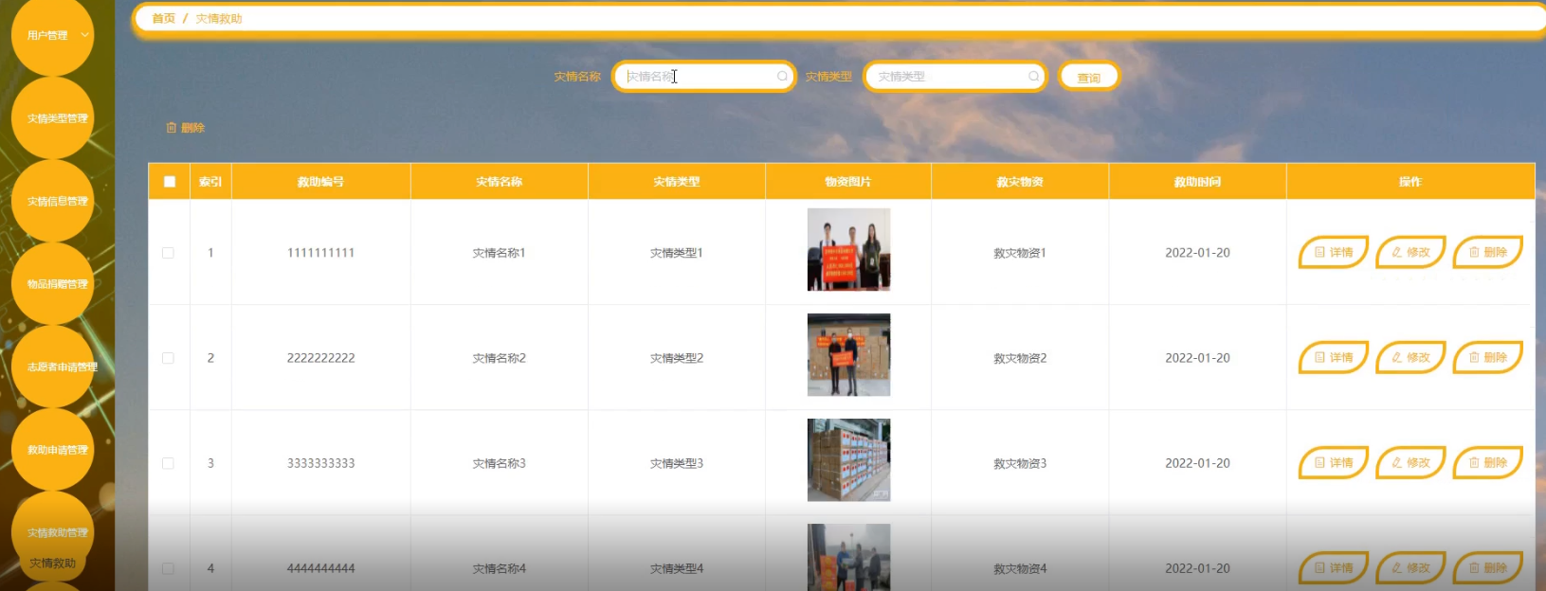Click the 救灾物资 column header
Viewport: 1546px width, 591px height.
(x=1020, y=182)
